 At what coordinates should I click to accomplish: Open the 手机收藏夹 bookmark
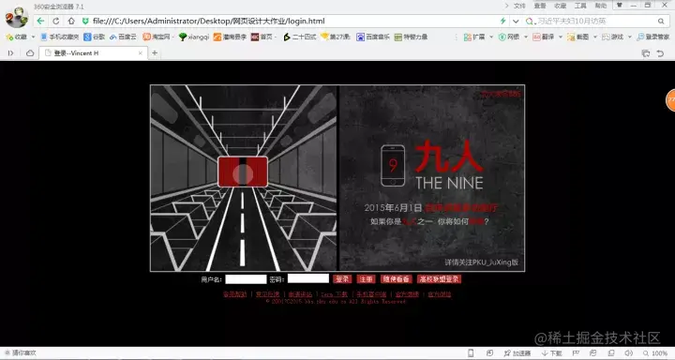(59, 37)
